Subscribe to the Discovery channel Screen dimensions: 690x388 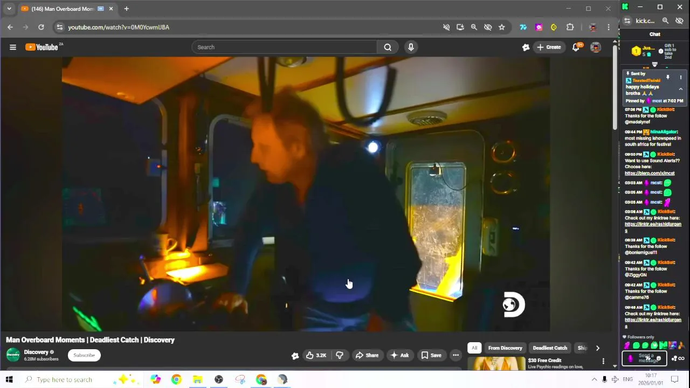coord(84,355)
